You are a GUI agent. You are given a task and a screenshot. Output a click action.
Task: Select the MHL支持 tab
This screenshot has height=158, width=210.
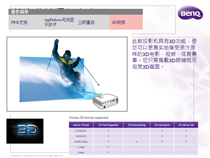pyautogui.click(x=19, y=22)
